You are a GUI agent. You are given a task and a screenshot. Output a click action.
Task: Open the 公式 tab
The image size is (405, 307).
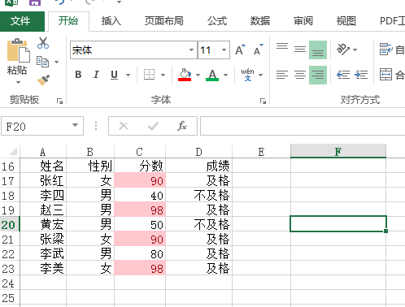pyautogui.click(x=217, y=21)
